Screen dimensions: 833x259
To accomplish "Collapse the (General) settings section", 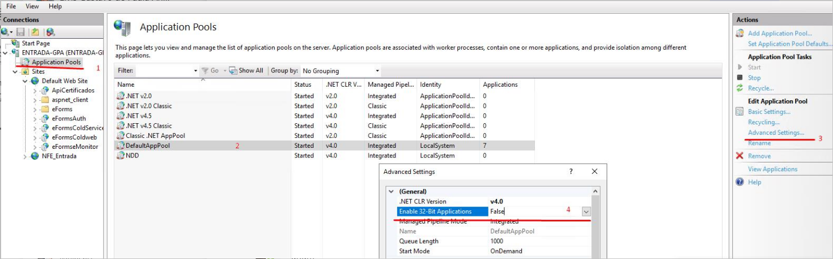I will pos(391,191).
